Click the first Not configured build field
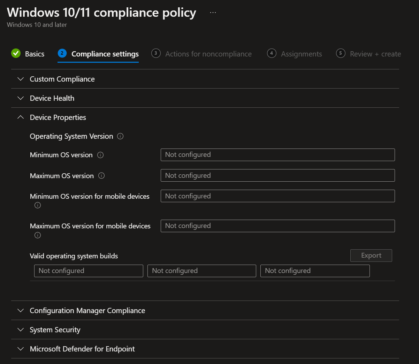 click(x=88, y=271)
